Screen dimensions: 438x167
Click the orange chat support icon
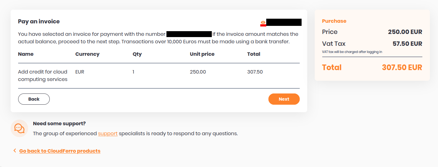(x=19, y=128)
